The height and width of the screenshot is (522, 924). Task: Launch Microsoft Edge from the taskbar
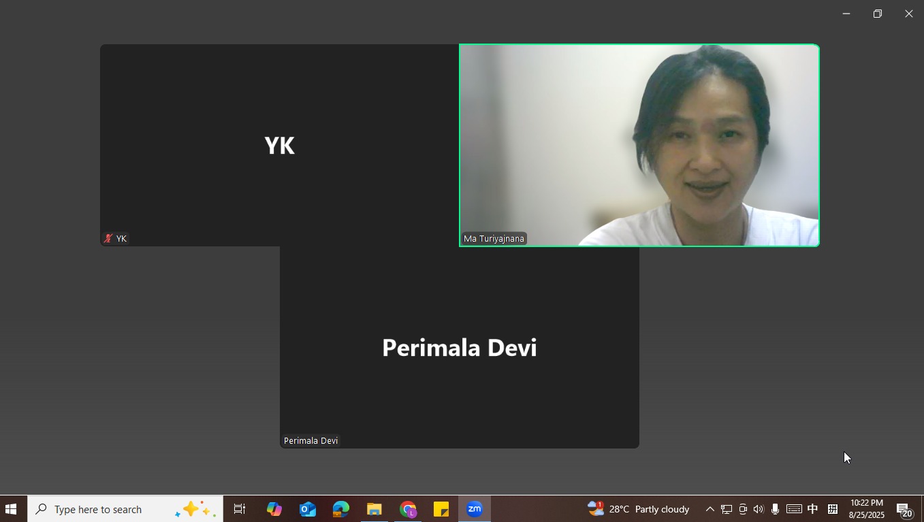click(x=340, y=509)
